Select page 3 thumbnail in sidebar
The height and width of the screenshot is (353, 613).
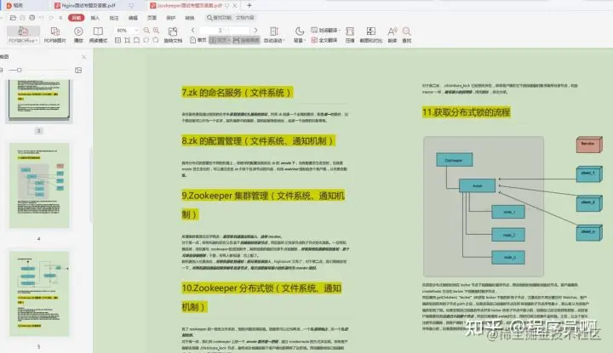(x=39, y=100)
